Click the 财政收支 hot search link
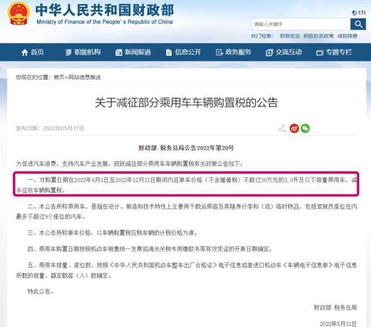Viewport: 371px width, 327px height. coord(290,36)
